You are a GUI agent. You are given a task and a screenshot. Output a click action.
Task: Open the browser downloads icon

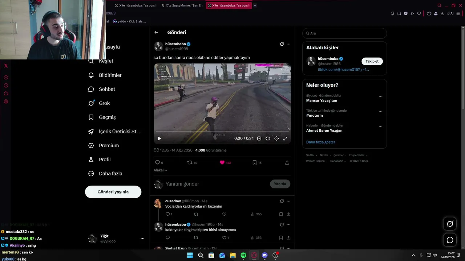point(442,13)
